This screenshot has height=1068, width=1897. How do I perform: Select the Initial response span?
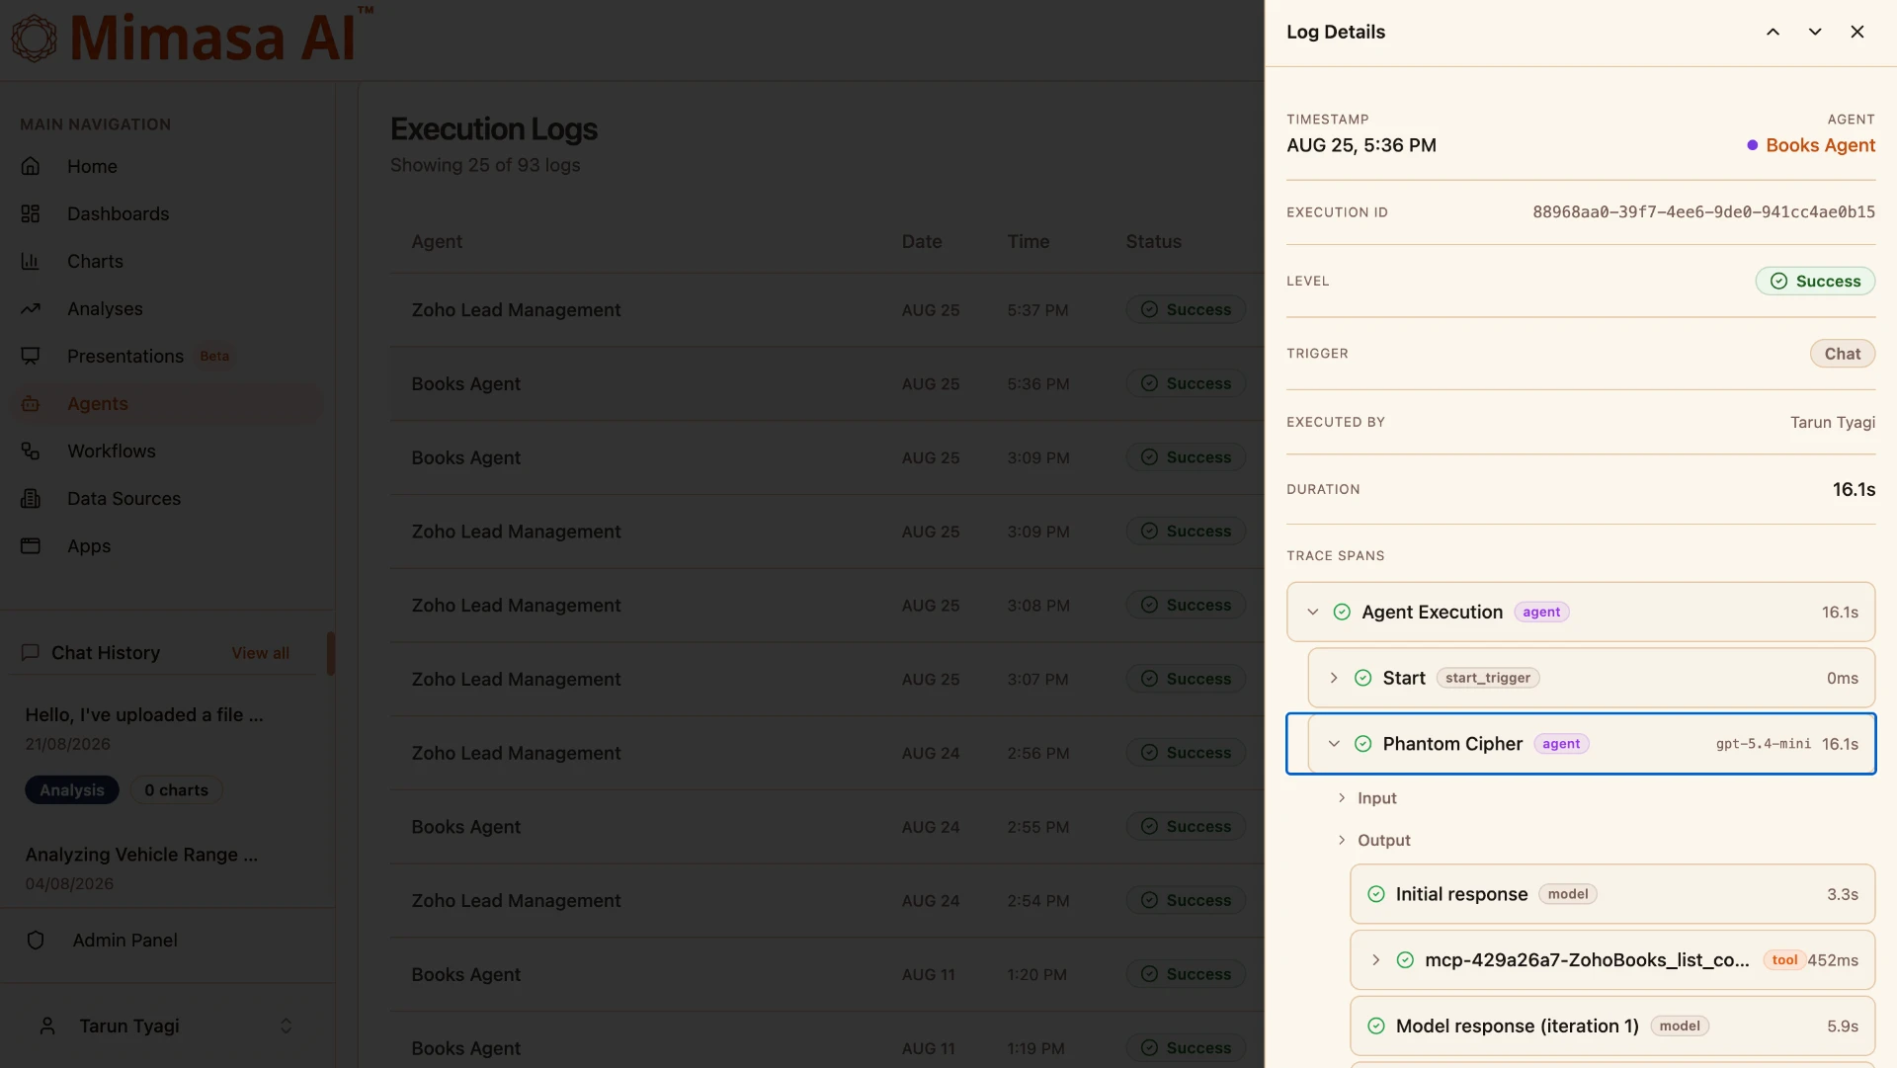(1611, 894)
